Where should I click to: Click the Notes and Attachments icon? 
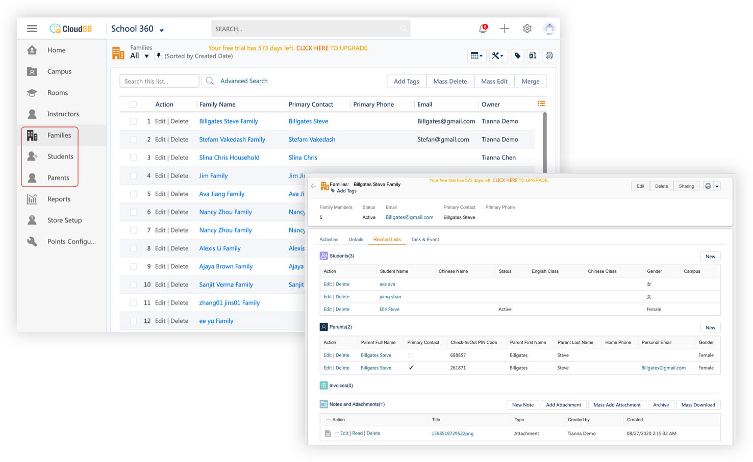pos(323,404)
